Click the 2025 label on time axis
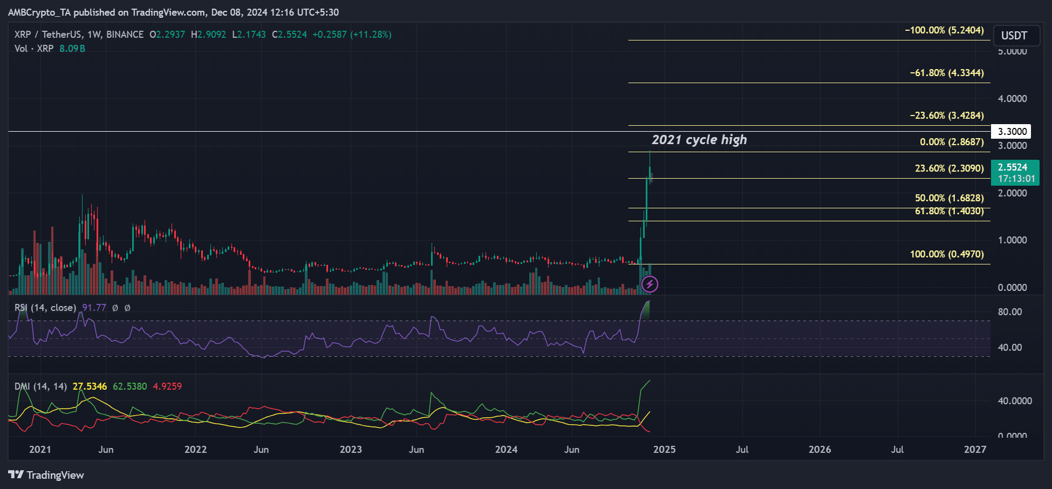The width and height of the screenshot is (1052, 489). pyautogui.click(x=664, y=450)
